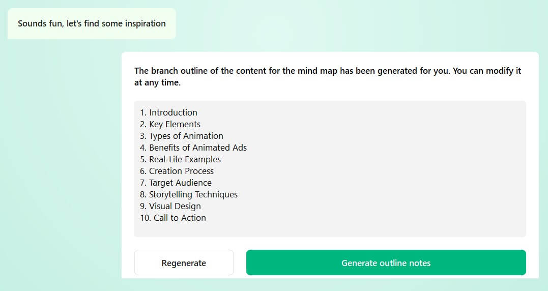Select the "1. Introduction" outline line
This screenshot has height=291, width=548.
tap(168, 112)
